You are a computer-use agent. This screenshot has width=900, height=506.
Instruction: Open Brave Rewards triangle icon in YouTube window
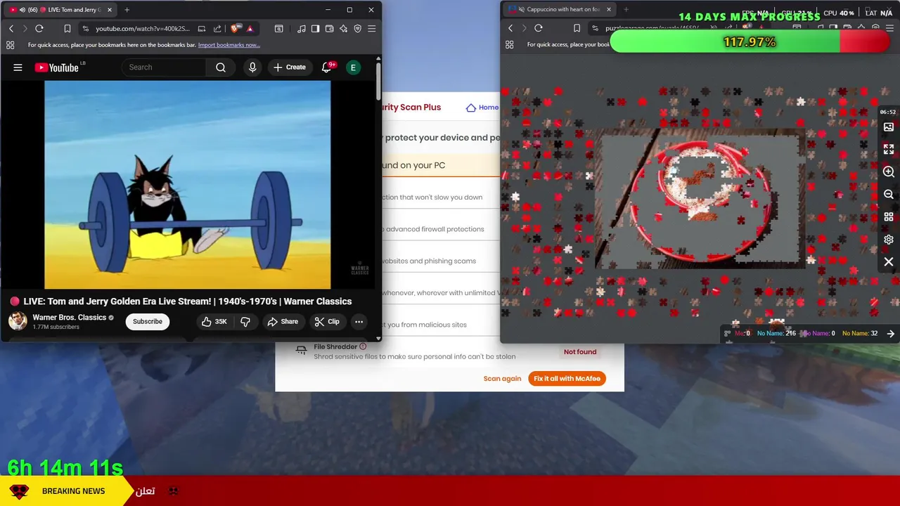click(250, 29)
